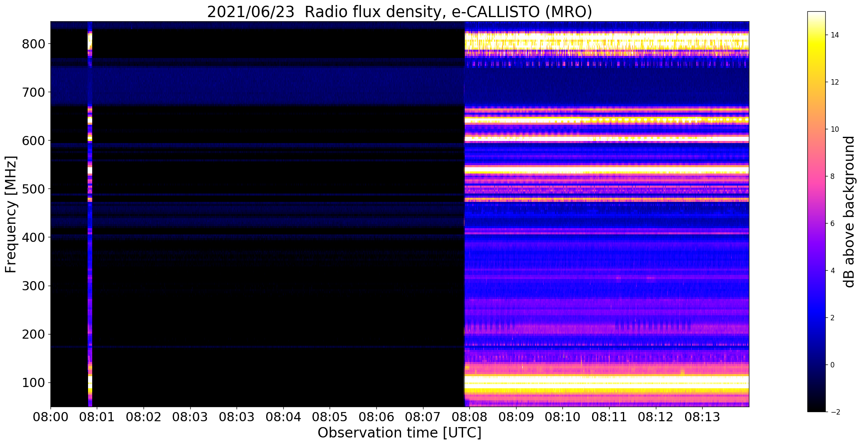Click the "Observation time [UTC]" x-axis label
This screenshot has width=862, height=445.
[399, 433]
